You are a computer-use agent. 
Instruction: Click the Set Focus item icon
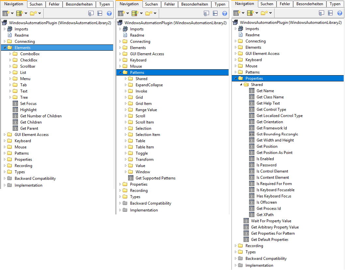15,104
